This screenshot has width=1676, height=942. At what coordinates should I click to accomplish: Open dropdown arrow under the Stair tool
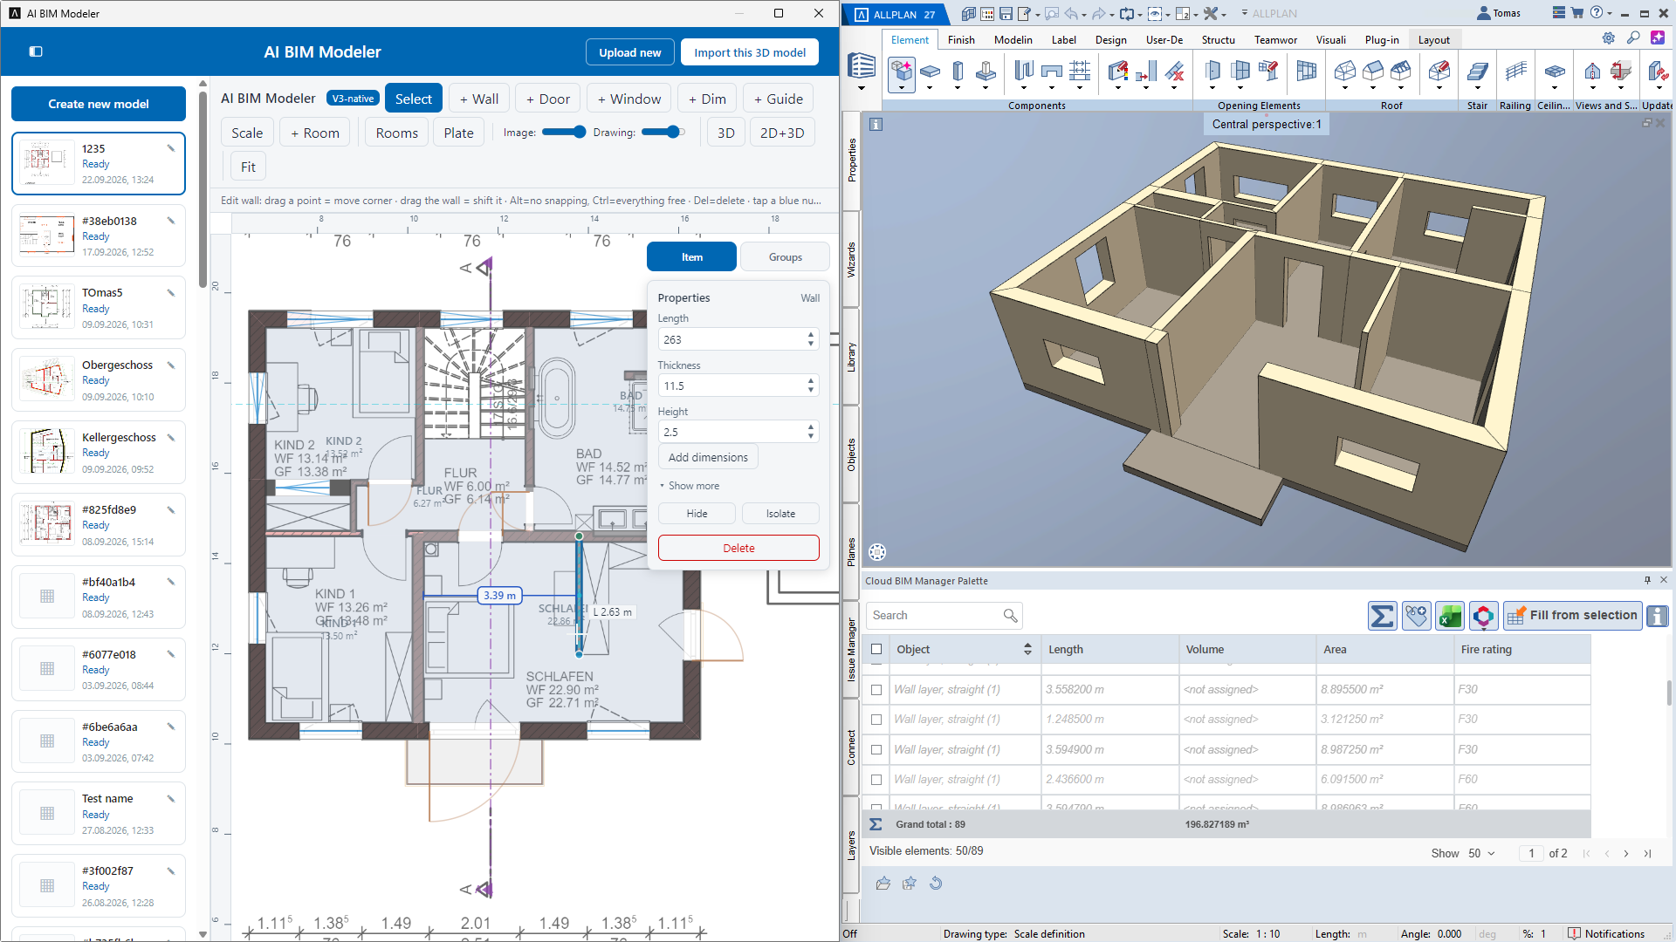1477,88
